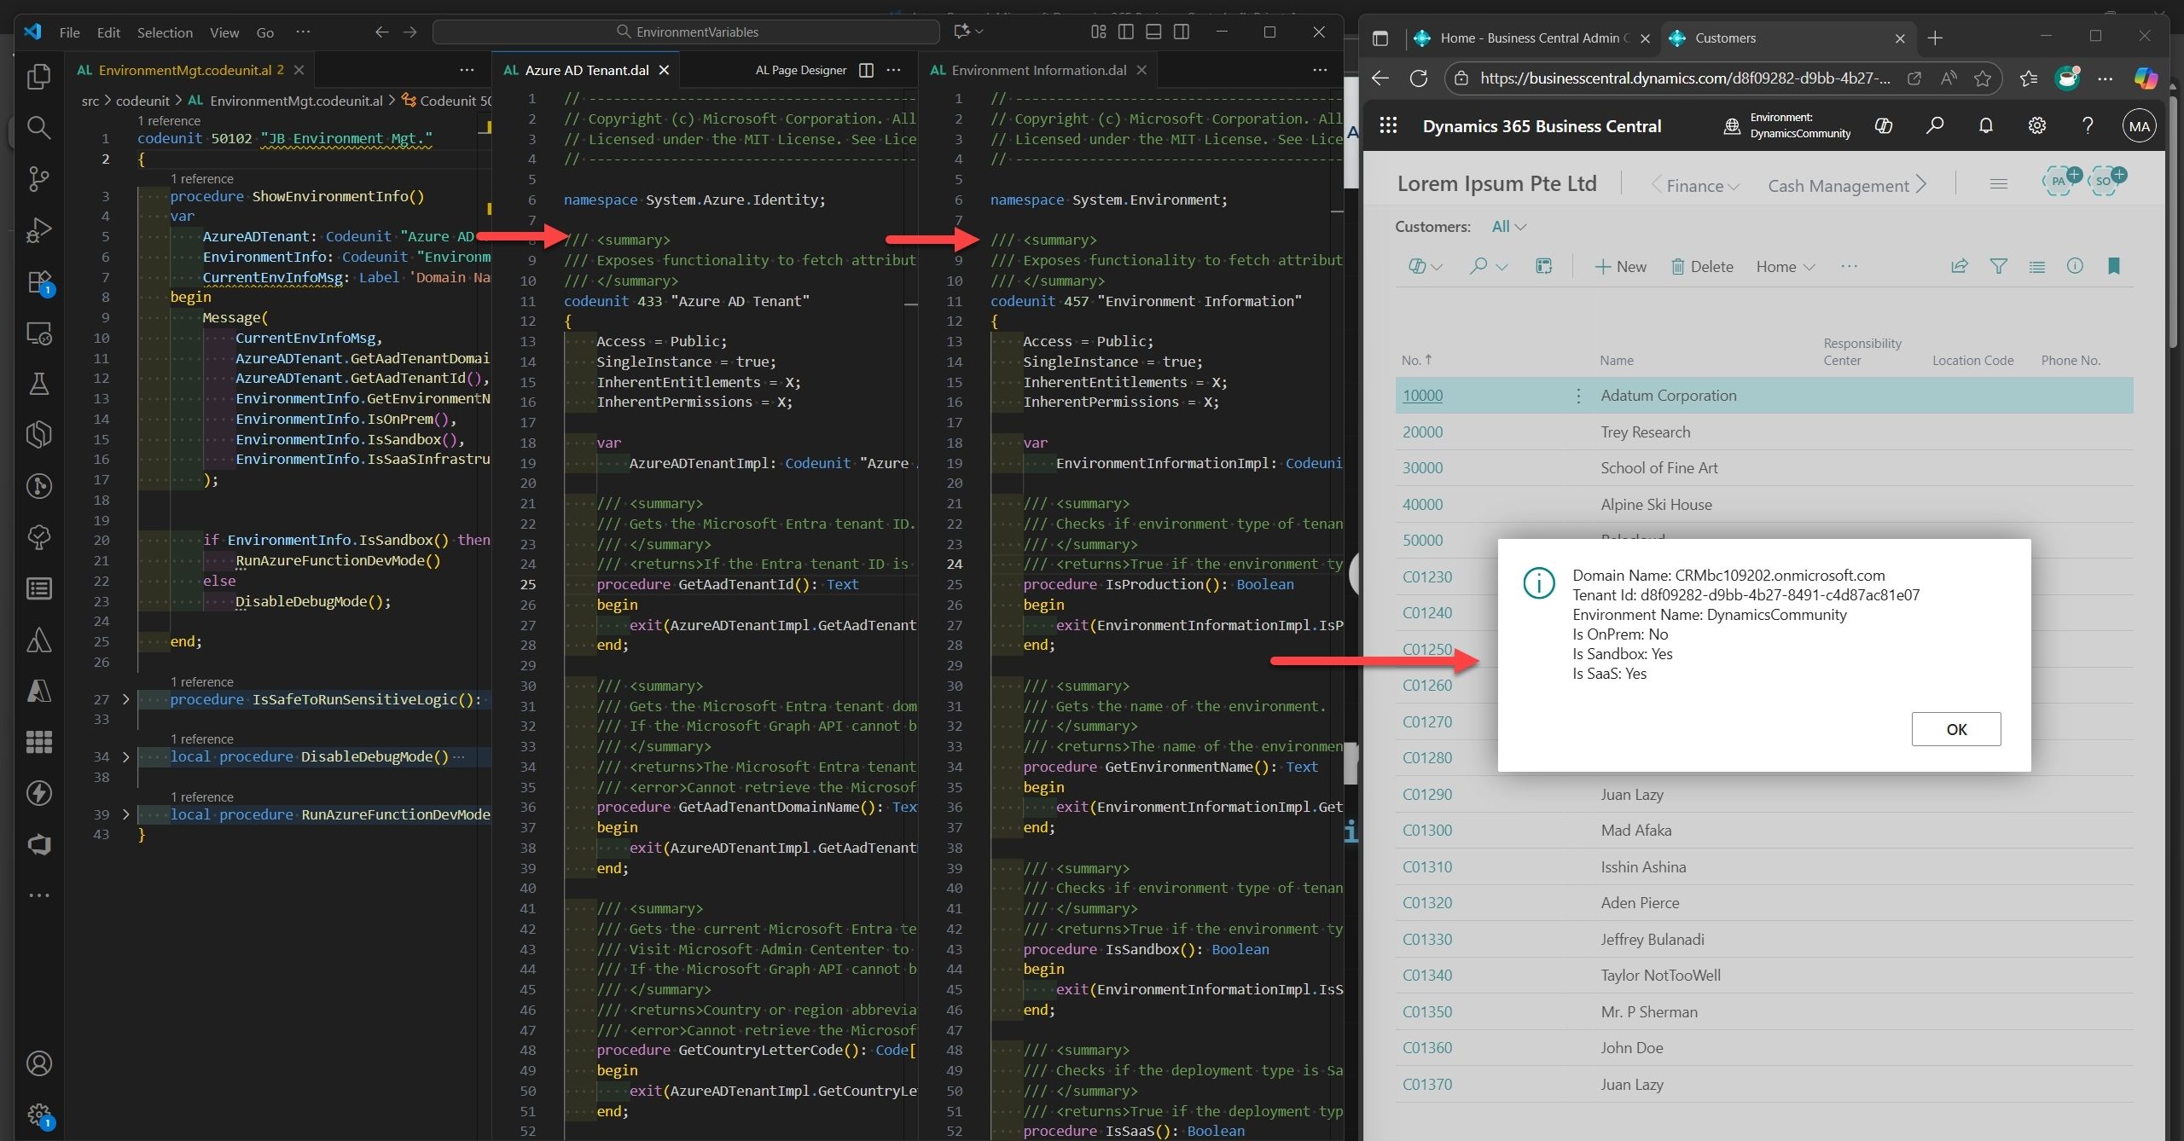
Task: Open customer number 20000 link
Action: point(1422,431)
